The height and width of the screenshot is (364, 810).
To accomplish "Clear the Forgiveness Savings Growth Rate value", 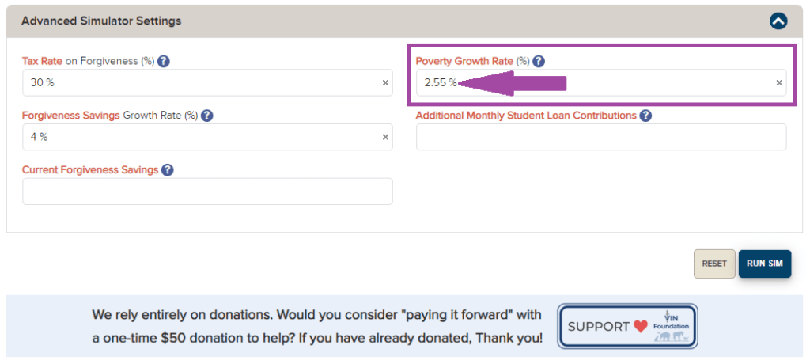I will coord(385,137).
